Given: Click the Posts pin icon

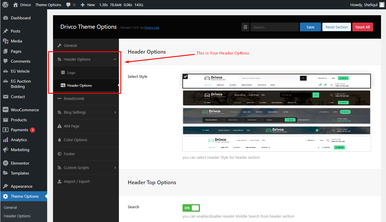Looking at the screenshot, I should click(6, 31).
